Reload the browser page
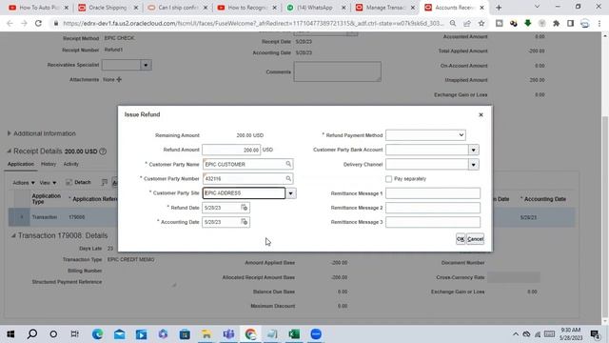Screen dimensions: 609x343 pyautogui.click(x=38, y=23)
